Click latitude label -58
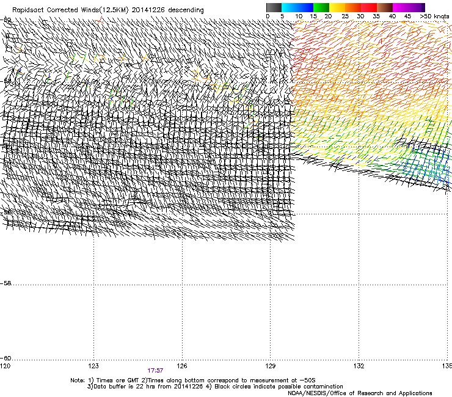Viewport: 452px width, 397px height. tap(5, 283)
